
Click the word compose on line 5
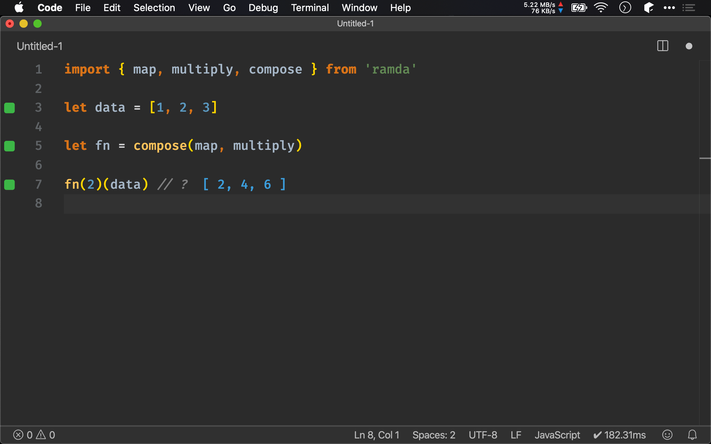160,146
